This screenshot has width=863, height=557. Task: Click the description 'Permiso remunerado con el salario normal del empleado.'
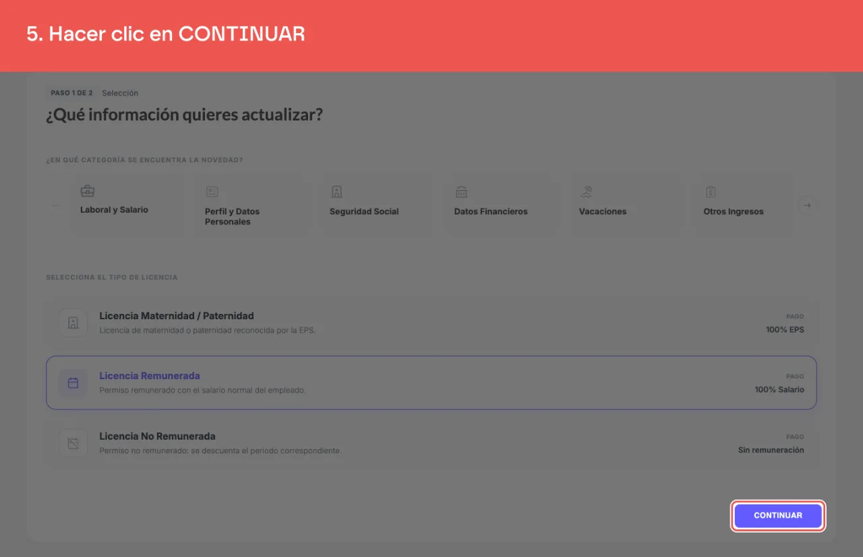[202, 391]
